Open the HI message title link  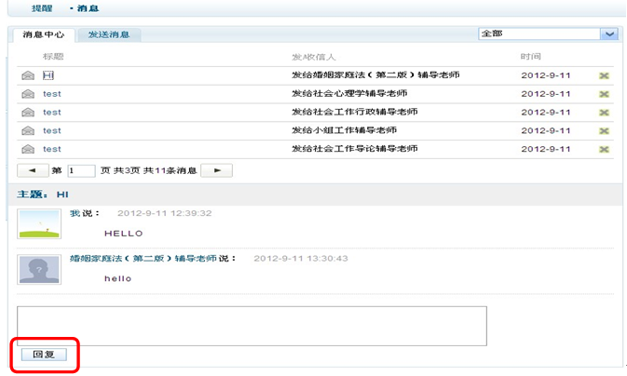point(48,75)
